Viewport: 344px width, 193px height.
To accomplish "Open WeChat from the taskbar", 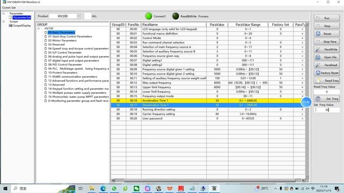I will 137,188.
